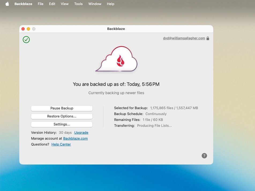
Task: Click the 'Continuously' backup schedule value
Action: [x=156, y=114]
